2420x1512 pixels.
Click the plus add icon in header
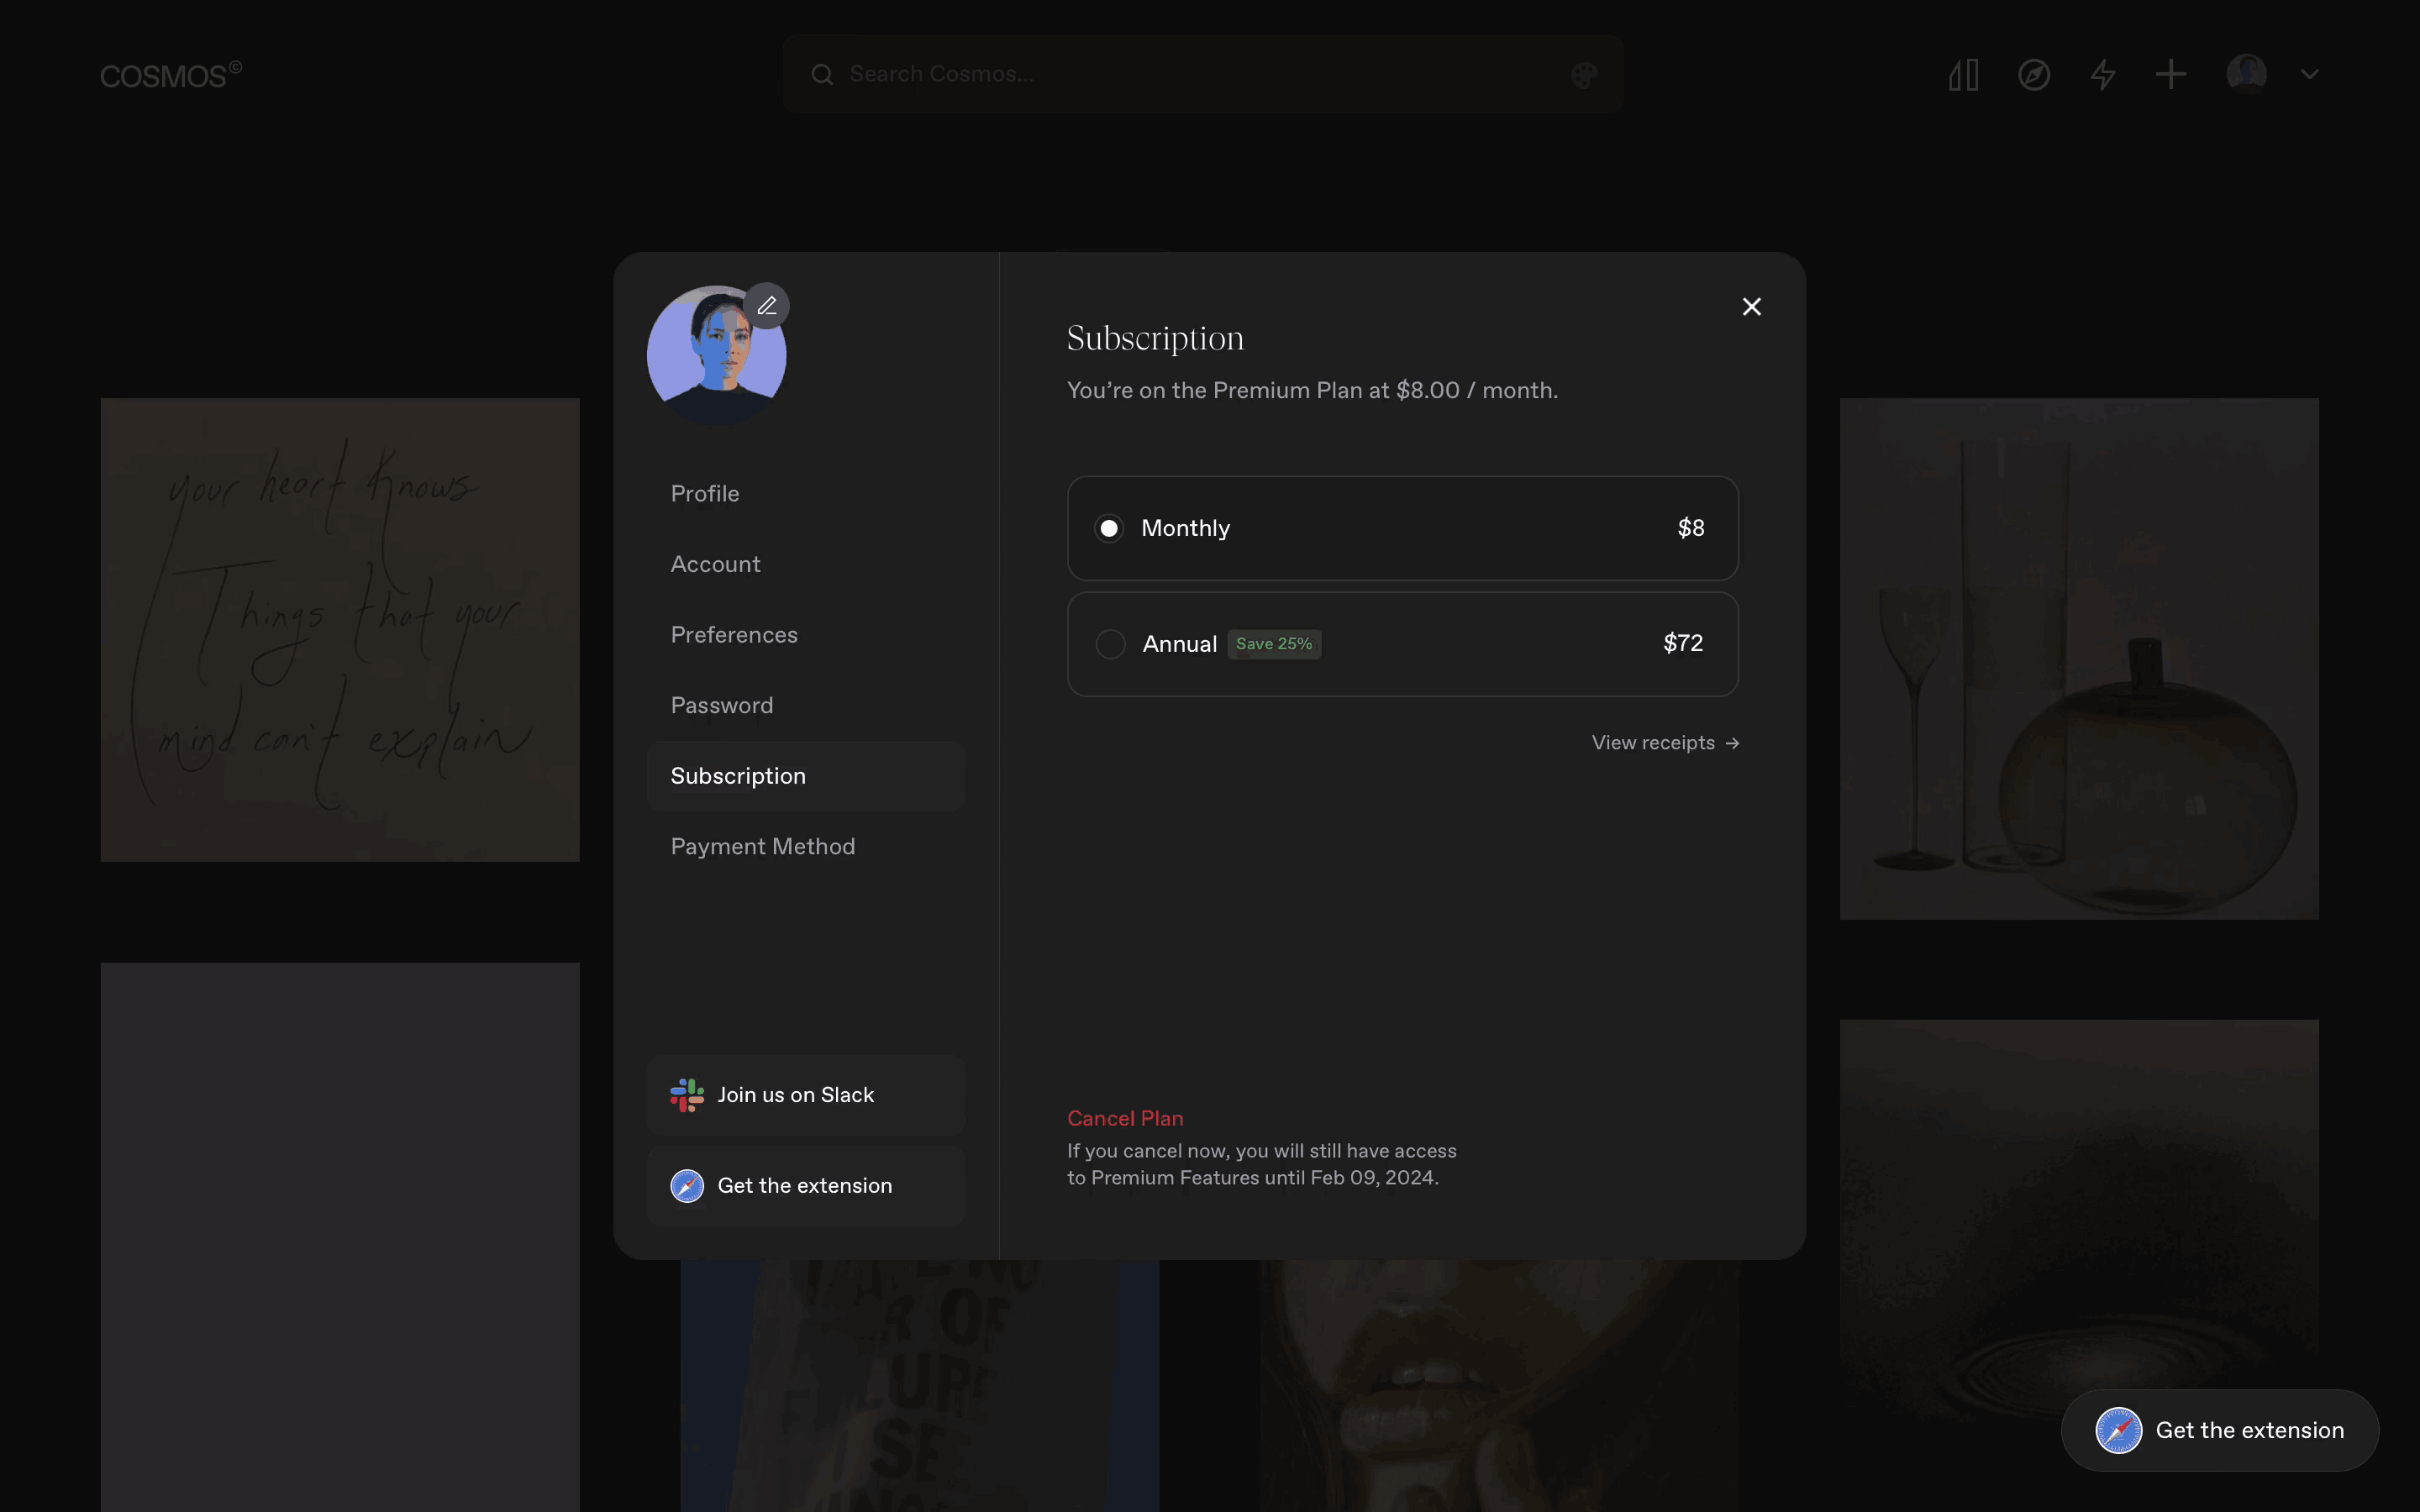tap(2171, 75)
